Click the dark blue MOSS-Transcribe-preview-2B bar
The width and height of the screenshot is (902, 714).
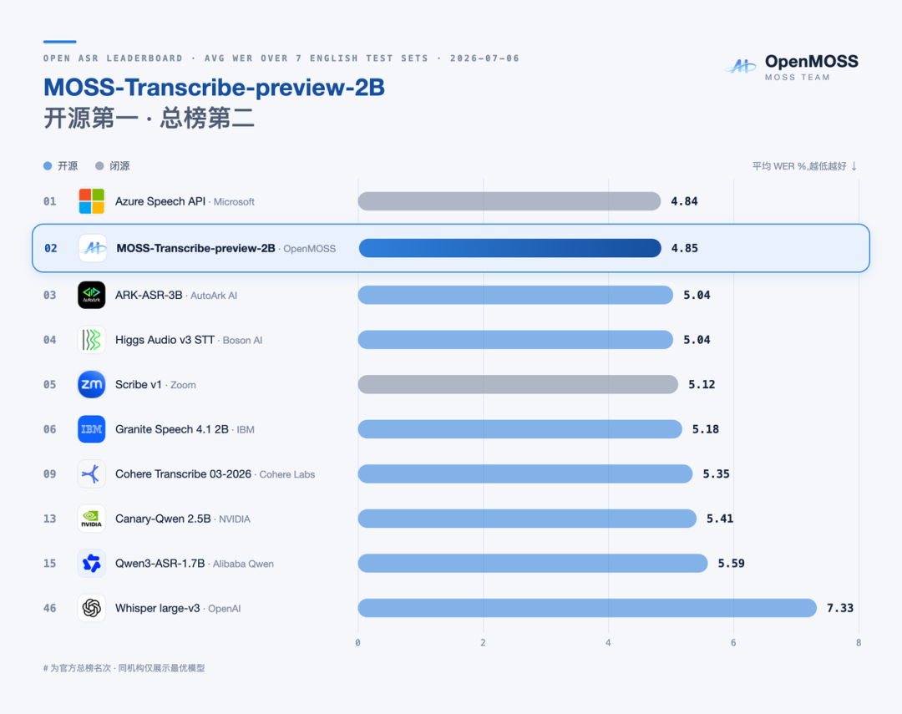pyautogui.click(x=509, y=248)
